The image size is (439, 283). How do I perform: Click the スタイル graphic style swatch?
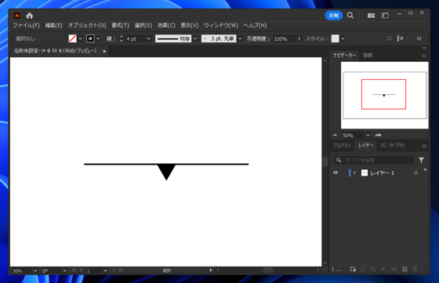pos(336,38)
